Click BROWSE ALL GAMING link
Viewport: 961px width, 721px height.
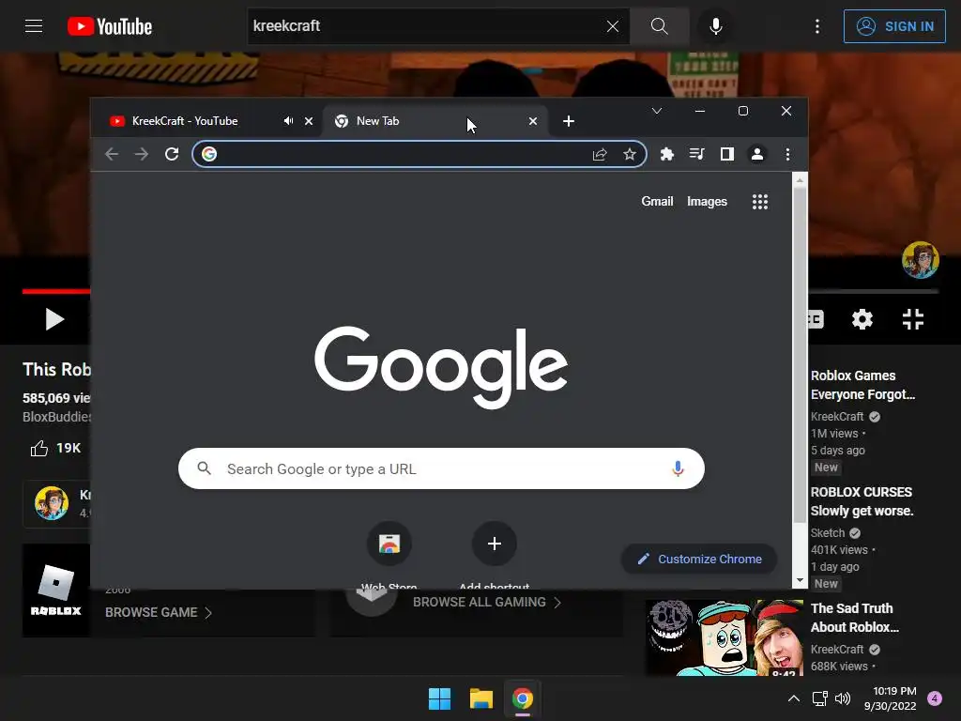coord(487,602)
